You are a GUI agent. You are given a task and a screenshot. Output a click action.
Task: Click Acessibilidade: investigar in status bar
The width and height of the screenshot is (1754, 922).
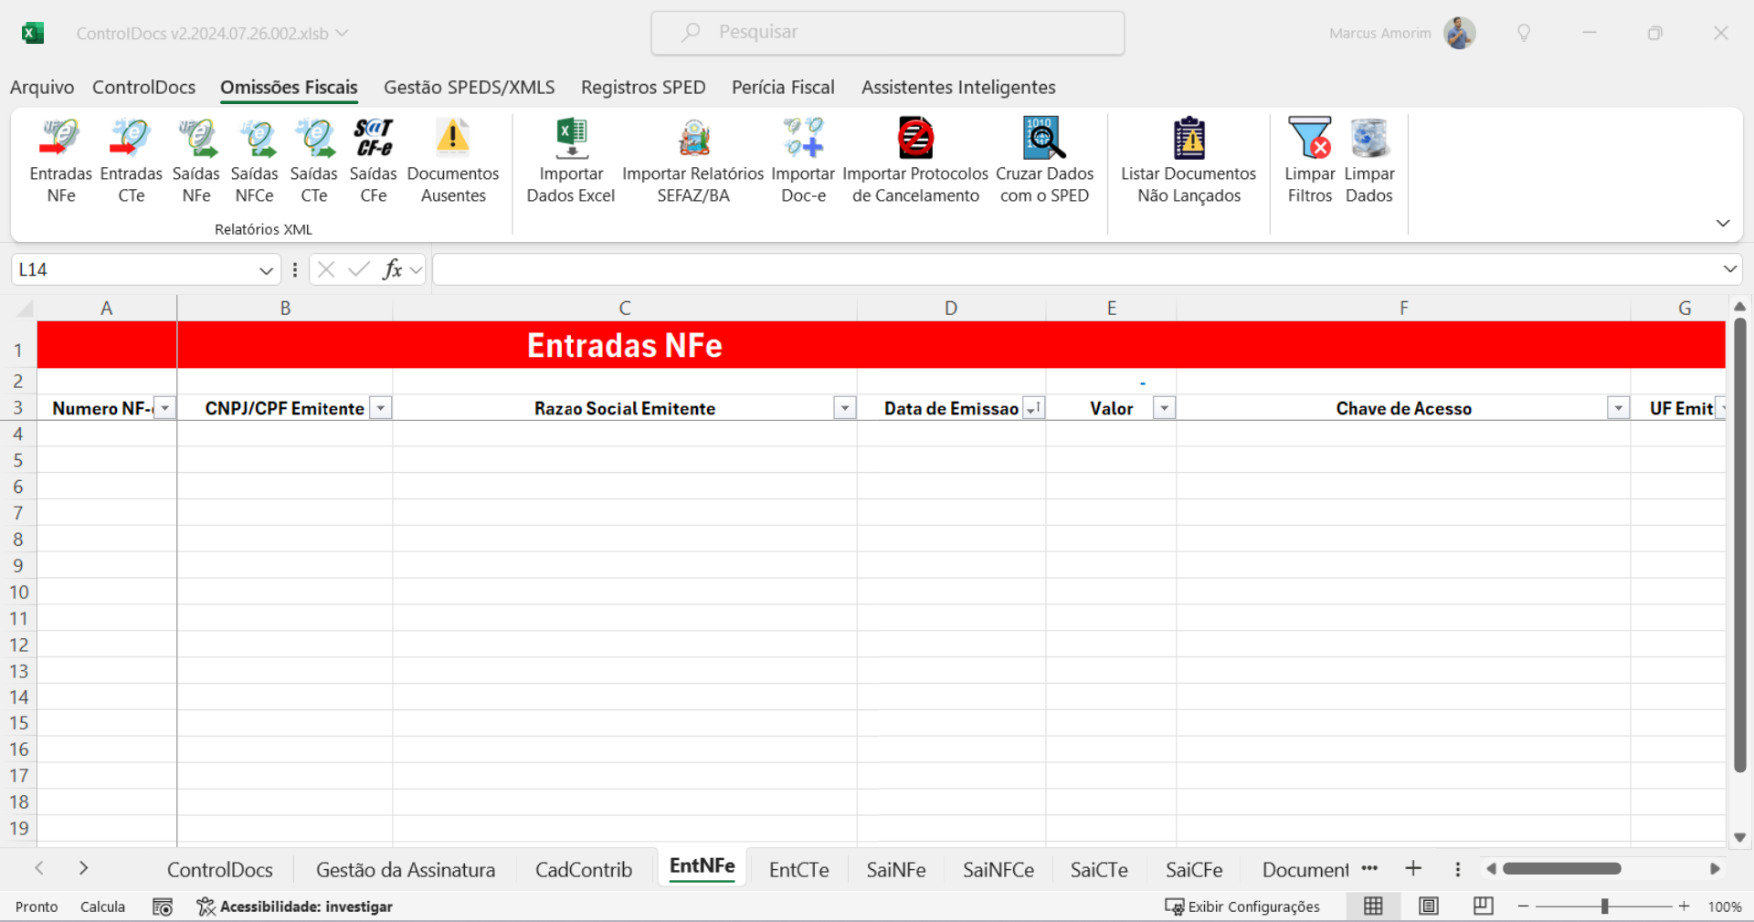295,906
